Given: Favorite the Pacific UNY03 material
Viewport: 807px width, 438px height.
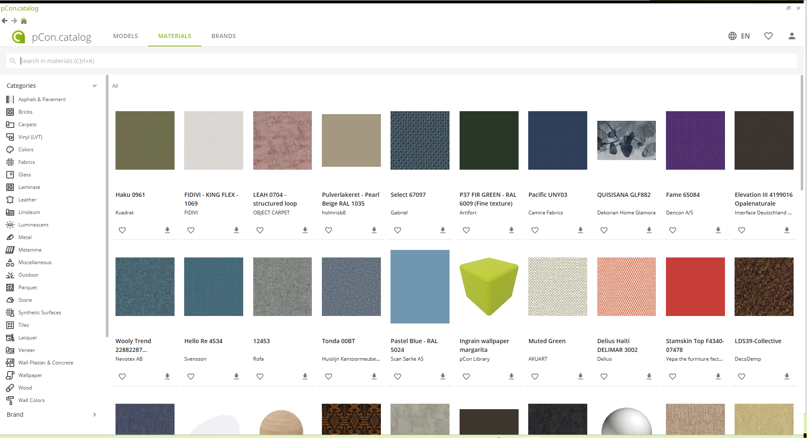Looking at the screenshot, I should 535,230.
